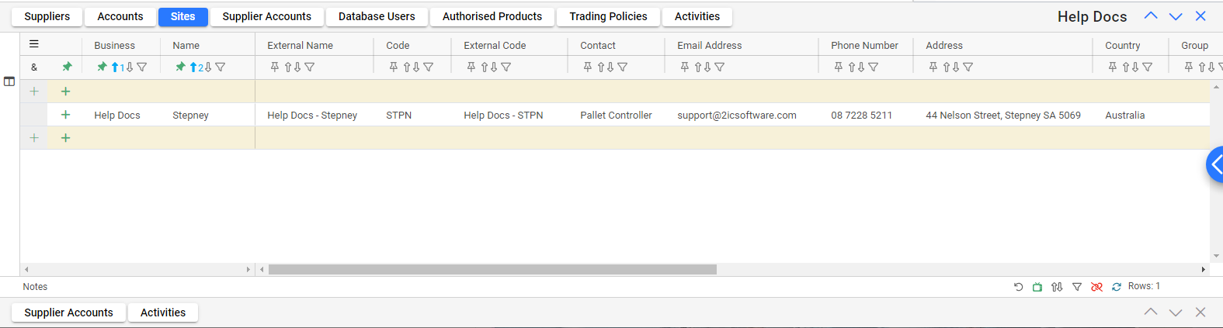
Task: Toggle the pin on the External Name column
Action: [x=275, y=67]
